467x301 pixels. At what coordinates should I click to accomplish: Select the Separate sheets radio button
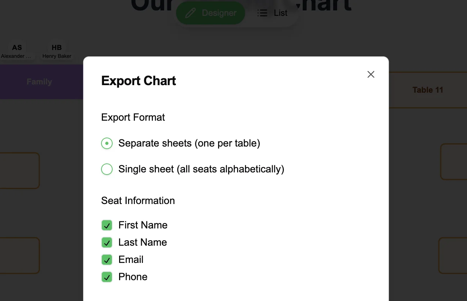pyautogui.click(x=107, y=143)
